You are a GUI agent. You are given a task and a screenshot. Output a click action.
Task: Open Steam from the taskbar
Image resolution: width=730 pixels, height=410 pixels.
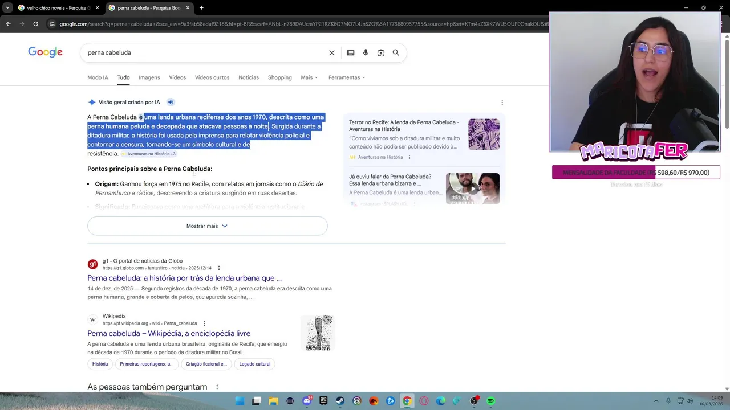click(340, 401)
